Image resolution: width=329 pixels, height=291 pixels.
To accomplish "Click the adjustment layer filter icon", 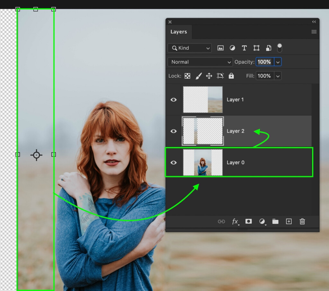I will pos(232,48).
